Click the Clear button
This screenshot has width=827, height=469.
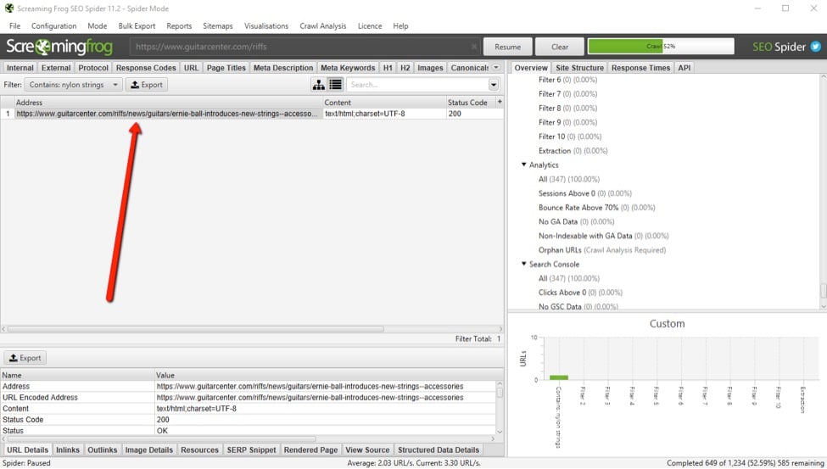click(560, 47)
